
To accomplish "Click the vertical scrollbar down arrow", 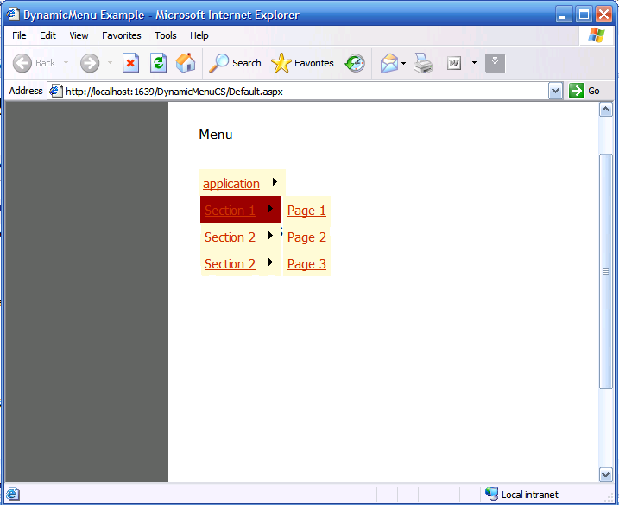I will pyautogui.click(x=605, y=474).
